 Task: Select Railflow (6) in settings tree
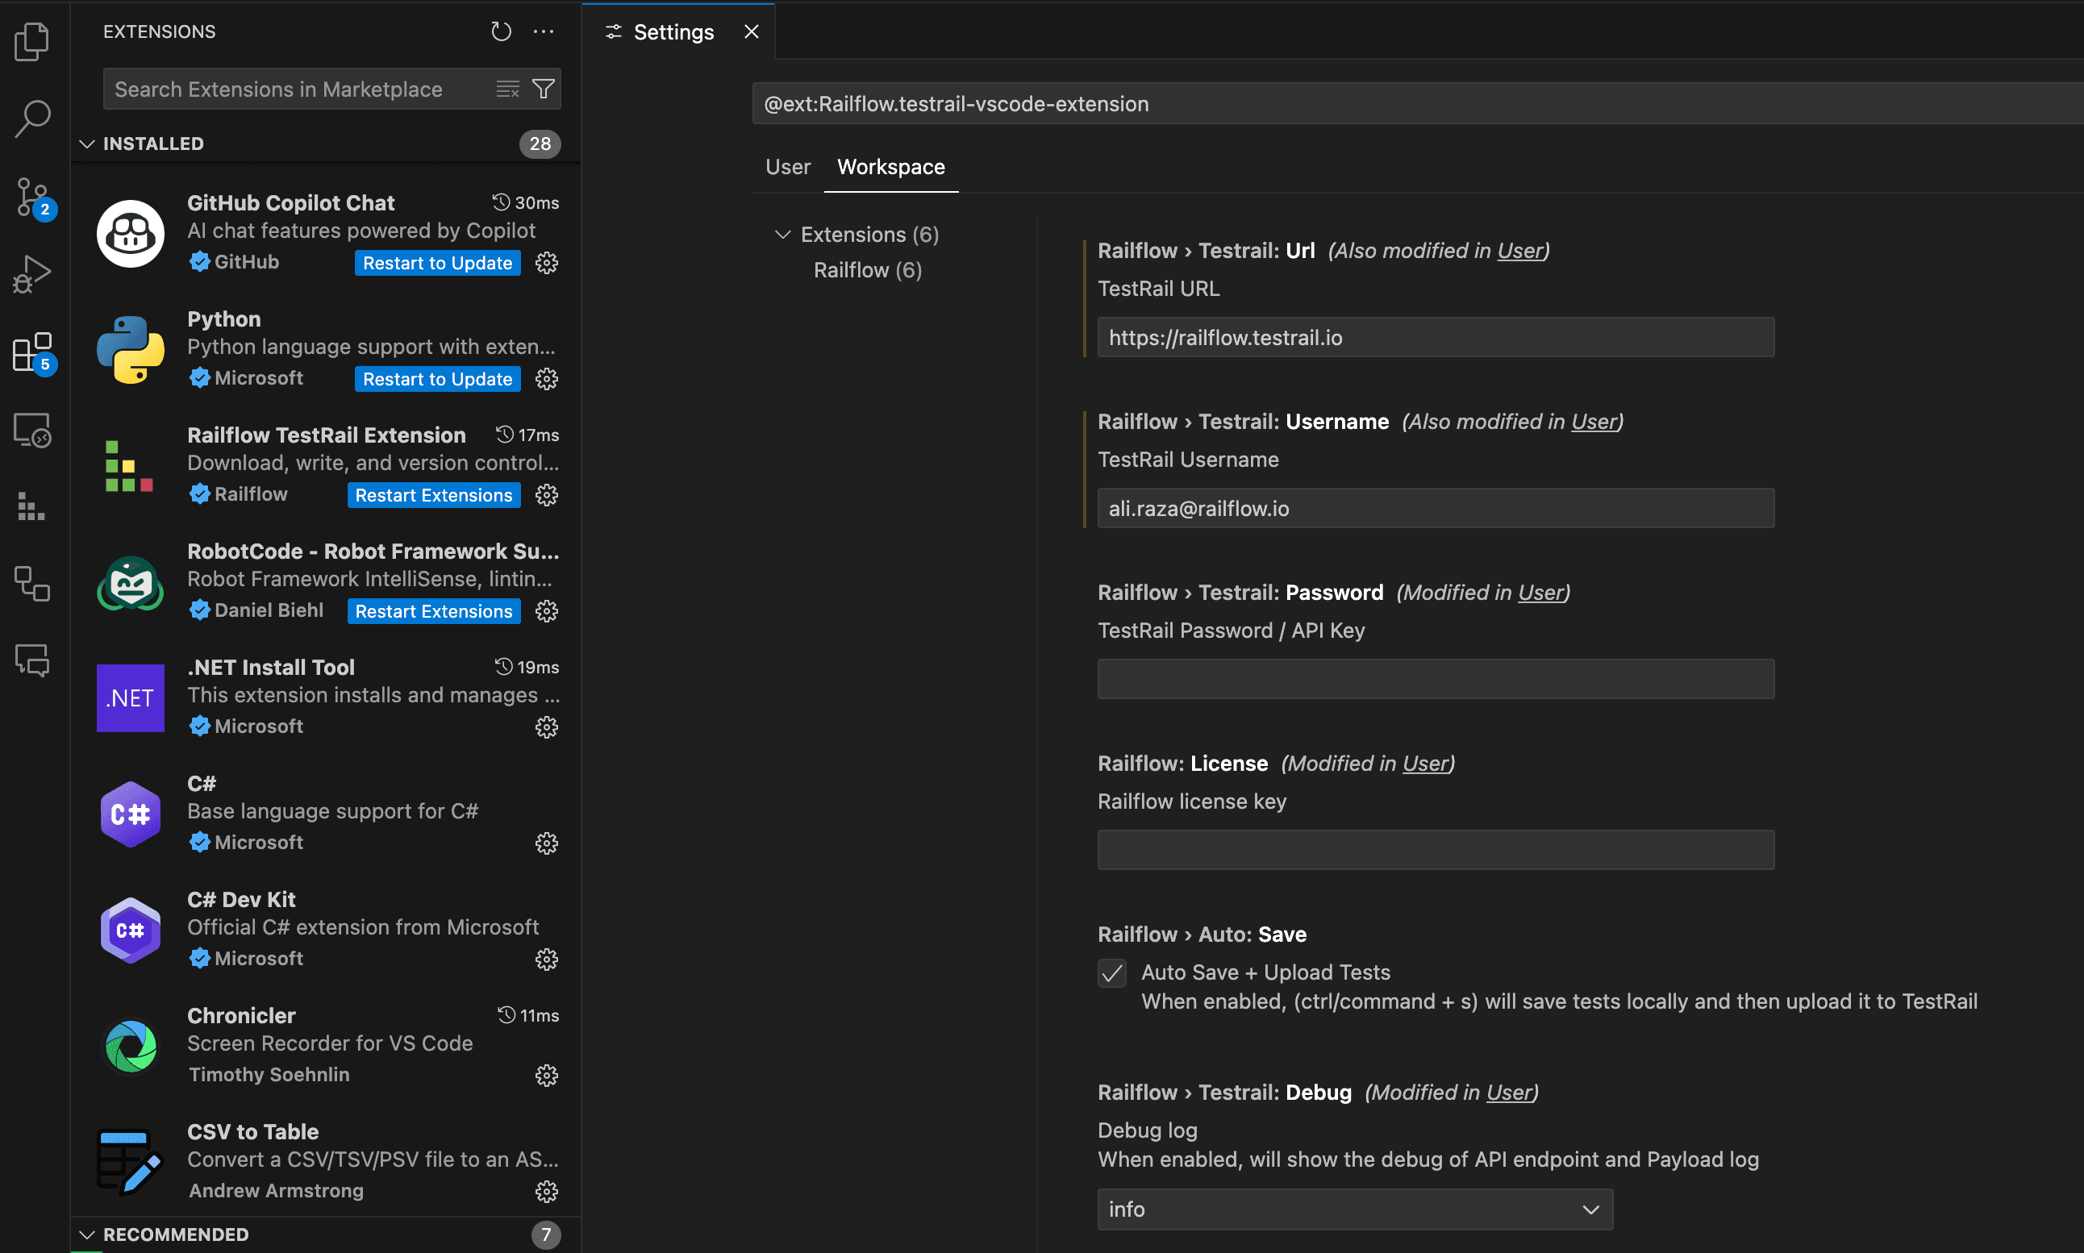click(x=867, y=270)
